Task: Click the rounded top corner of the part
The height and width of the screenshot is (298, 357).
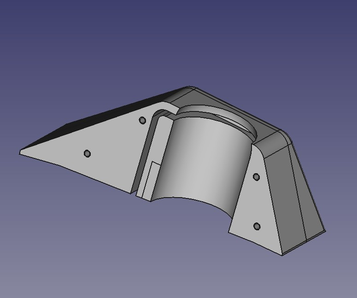Action: (x=190, y=88)
